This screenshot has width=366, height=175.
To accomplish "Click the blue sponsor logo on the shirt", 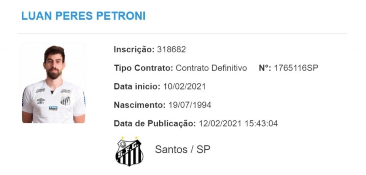I will tap(53, 108).
